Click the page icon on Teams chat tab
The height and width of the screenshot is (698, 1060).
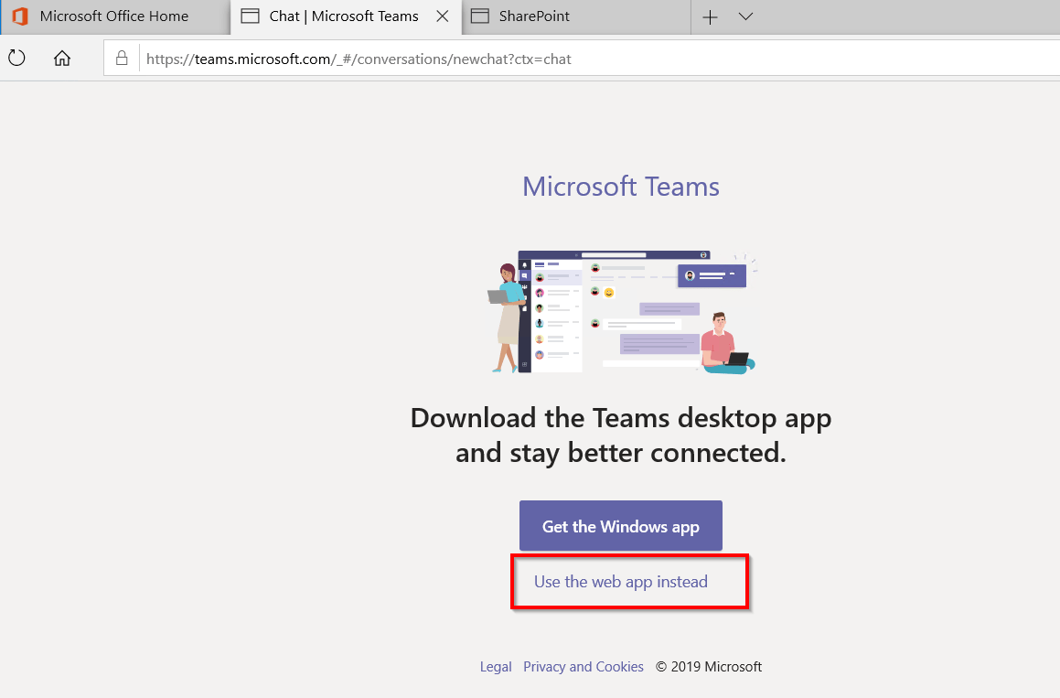point(250,16)
